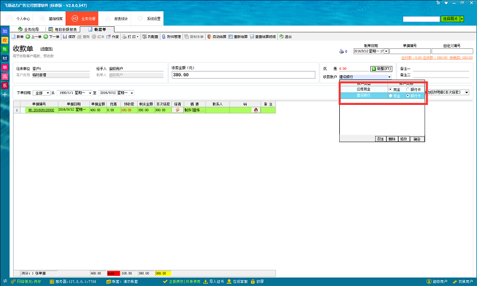Open the 报表统计 main menu

click(121, 18)
